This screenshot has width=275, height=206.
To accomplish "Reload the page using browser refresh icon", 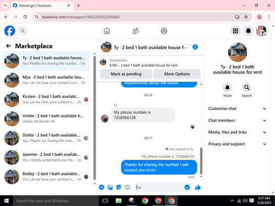I will click(25, 17).
